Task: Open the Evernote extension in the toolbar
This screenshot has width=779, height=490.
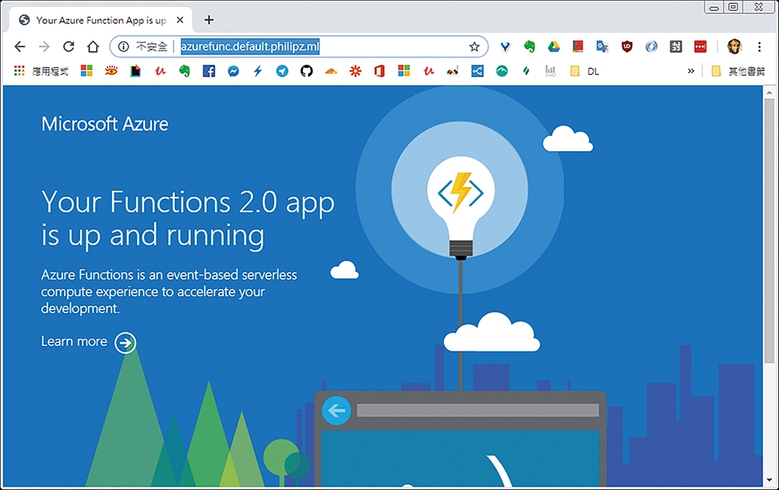Action: [530, 47]
